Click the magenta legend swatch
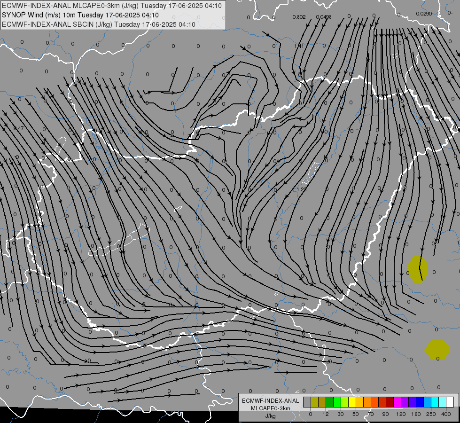This screenshot has width=460, height=423. coord(397,402)
